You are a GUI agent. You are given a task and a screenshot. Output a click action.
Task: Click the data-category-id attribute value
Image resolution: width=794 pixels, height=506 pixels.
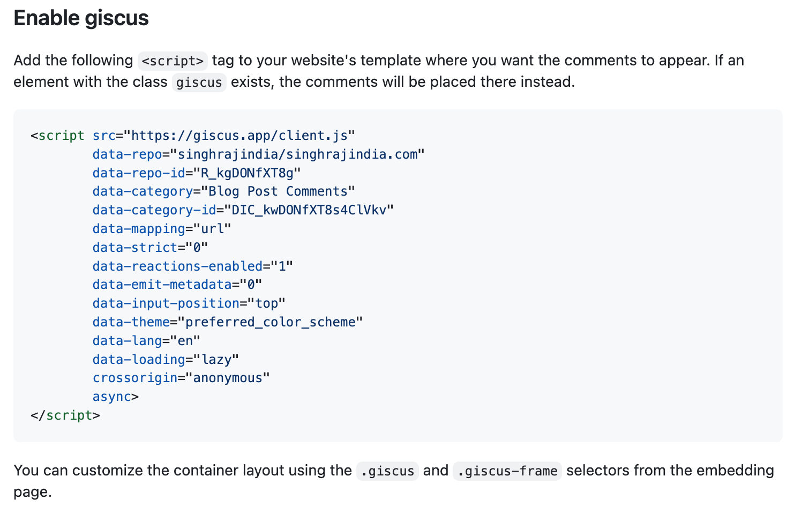tap(309, 210)
